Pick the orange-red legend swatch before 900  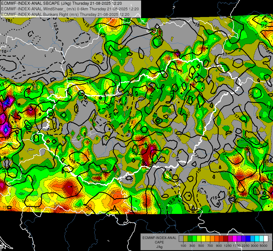[x=217, y=239]
